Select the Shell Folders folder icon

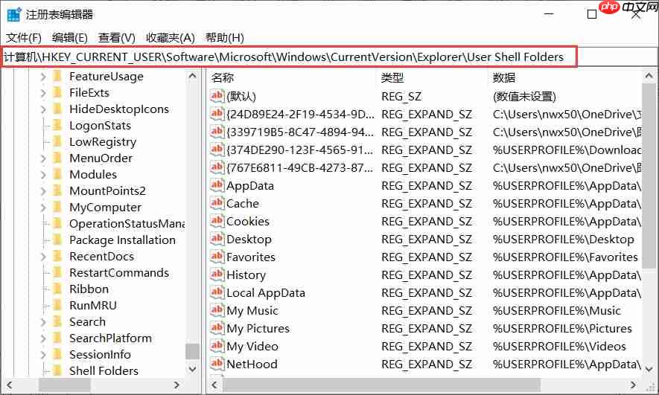(x=58, y=371)
